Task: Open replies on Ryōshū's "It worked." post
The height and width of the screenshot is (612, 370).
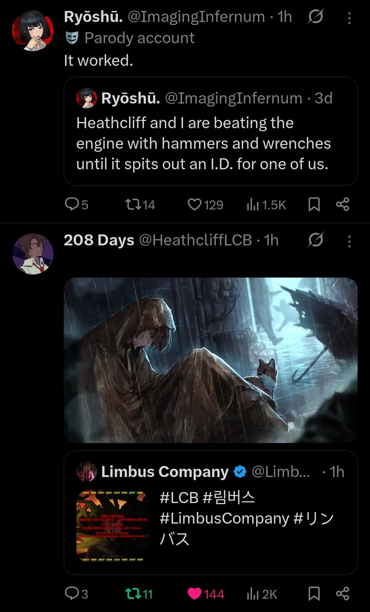Action: [x=76, y=204]
